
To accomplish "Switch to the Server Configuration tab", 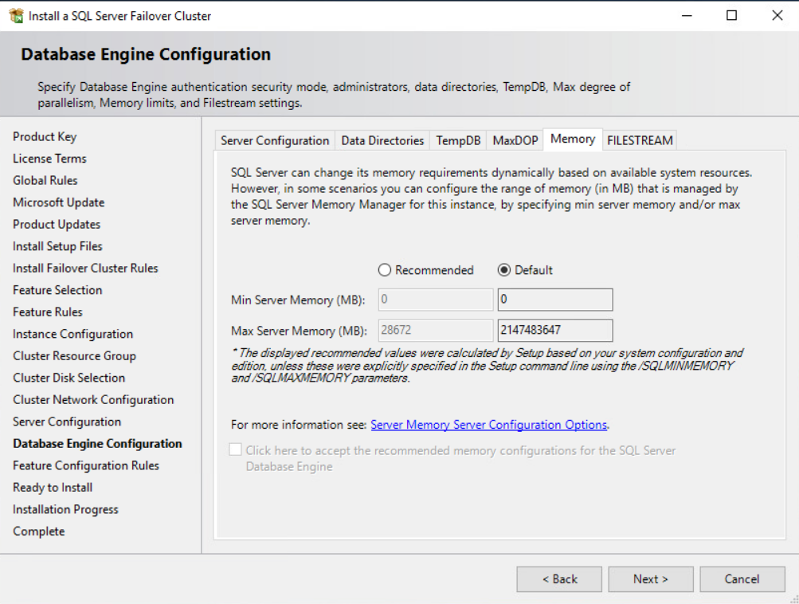I will click(x=275, y=141).
